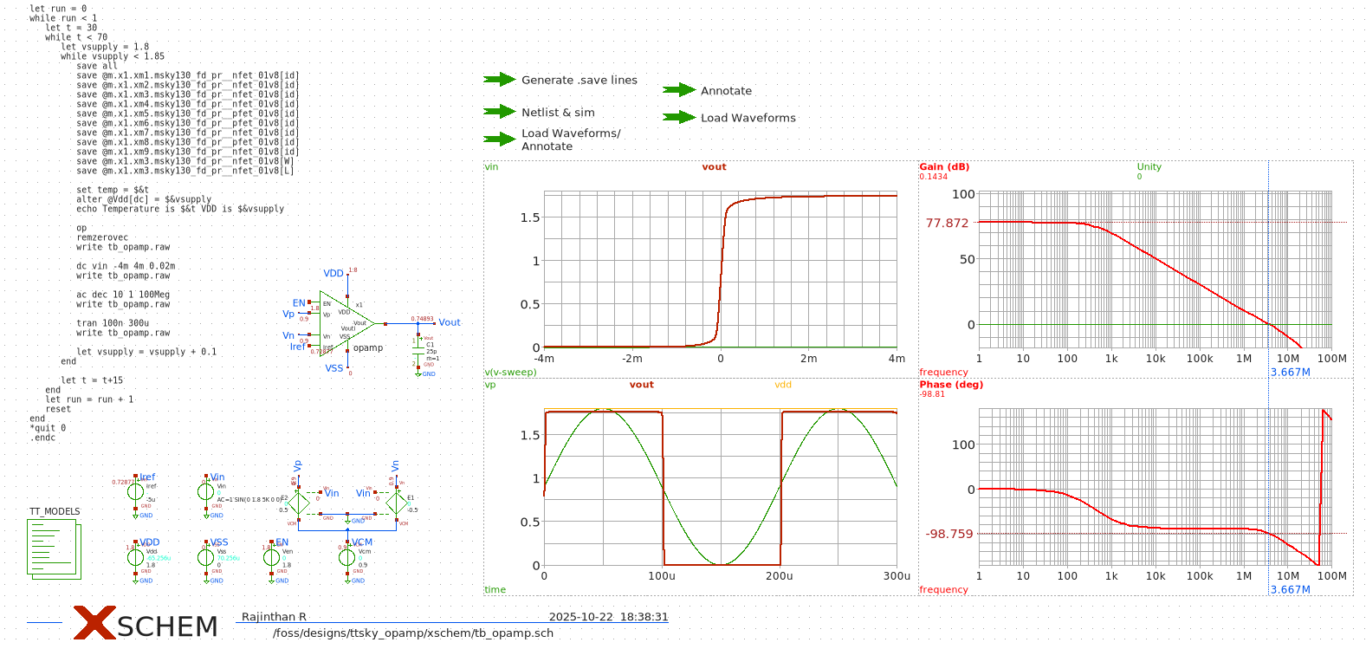The width and height of the screenshot is (1366, 649).
Task: Click the Iref pin label beside the opamp
Action: point(297,346)
